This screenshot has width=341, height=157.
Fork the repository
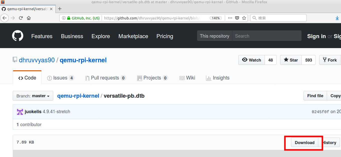330,60
